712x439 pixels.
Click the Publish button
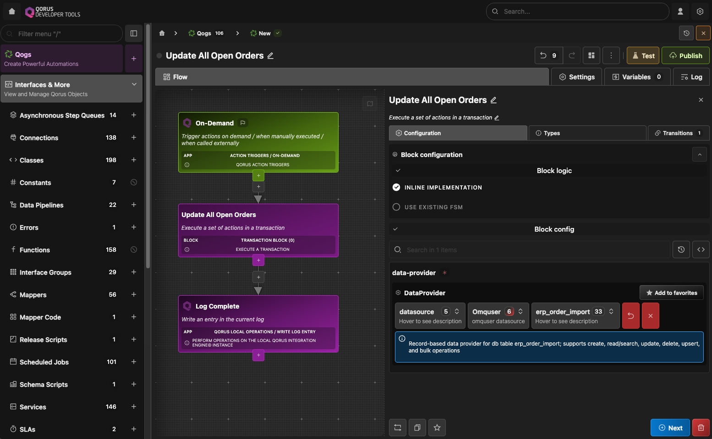[x=685, y=56]
